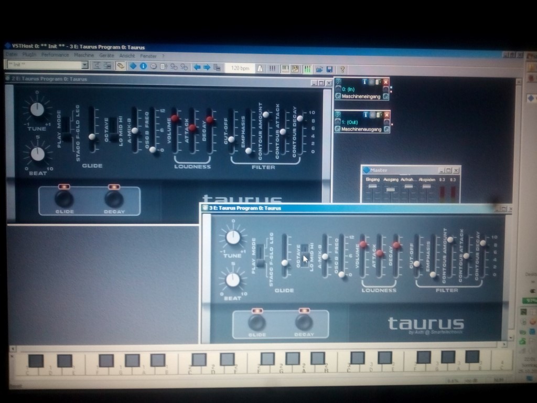Screen dimensions: 537x403
Task: Open the Maschine menu
Action: click(x=84, y=55)
